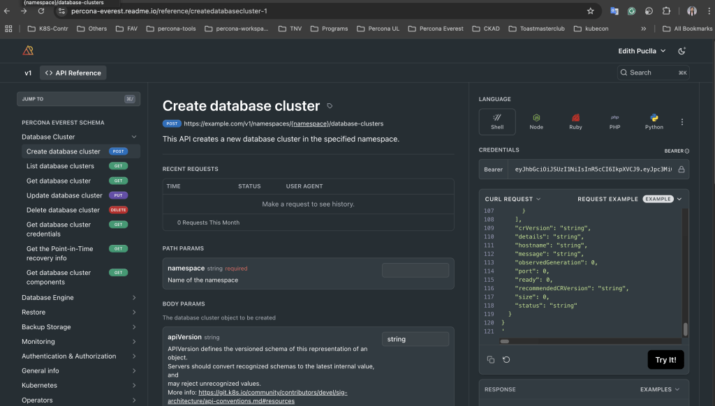Image resolution: width=715 pixels, height=406 pixels.
Task: Collapse the Database Cluster sidebar section
Action: [x=134, y=137]
